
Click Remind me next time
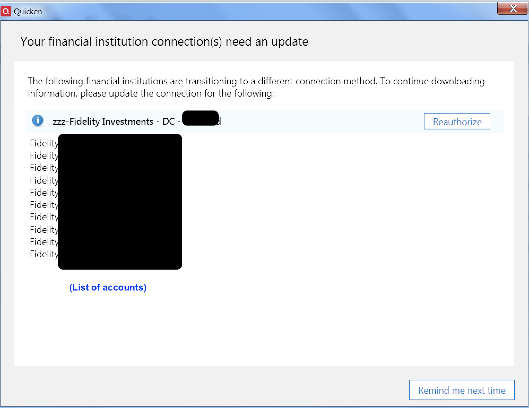tap(462, 390)
